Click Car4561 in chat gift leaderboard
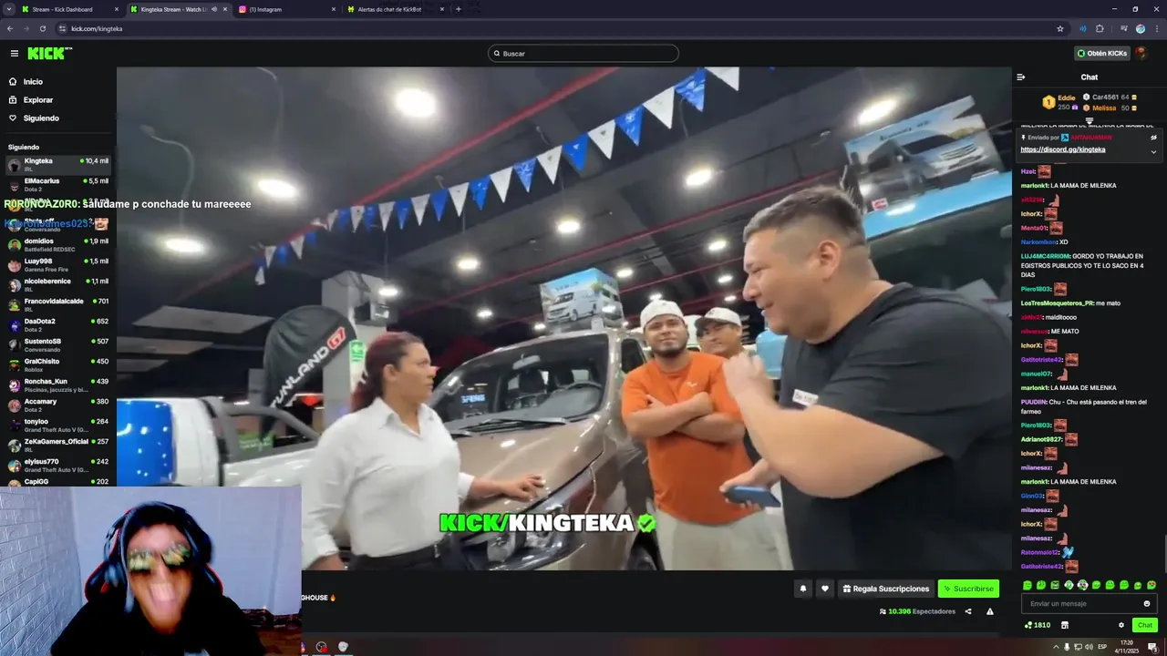Screen dimensions: 1167x656 pos(1110,97)
